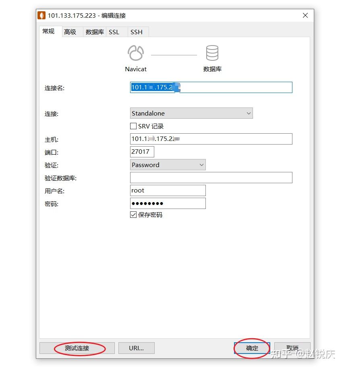Expand the Standalone connection type dropdown
Viewport: 344px width, 368px height.
click(191, 114)
